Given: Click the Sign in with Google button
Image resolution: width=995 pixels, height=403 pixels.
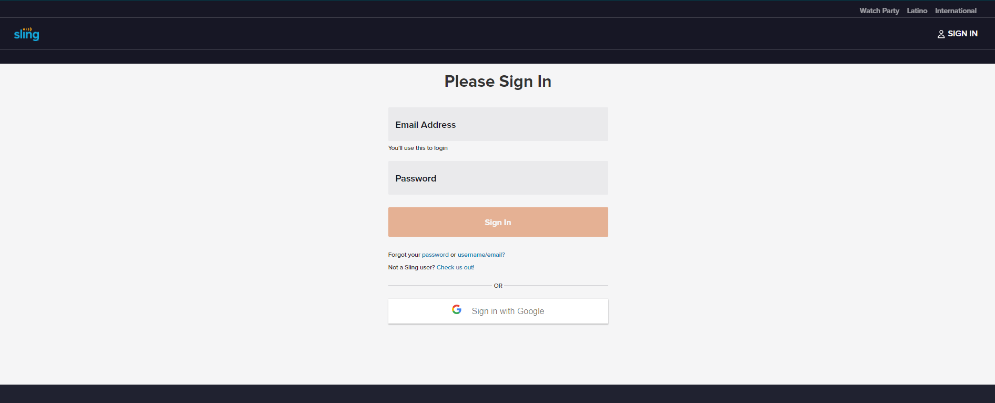Looking at the screenshot, I should [497, 311].
